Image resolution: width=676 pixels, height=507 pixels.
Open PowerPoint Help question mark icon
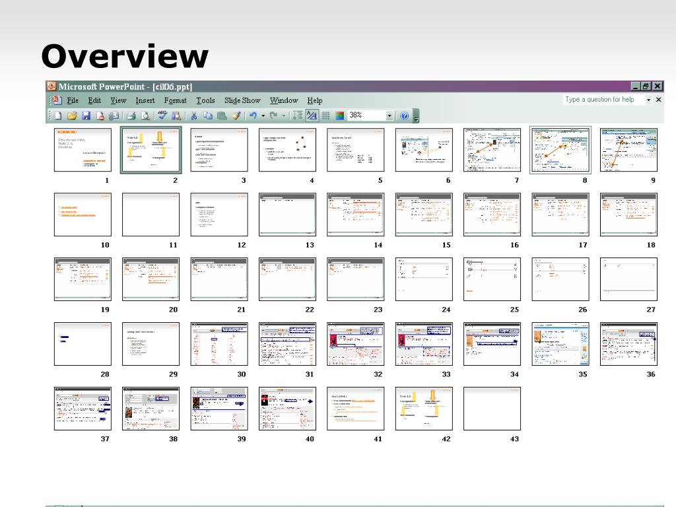tap(405, 116)
